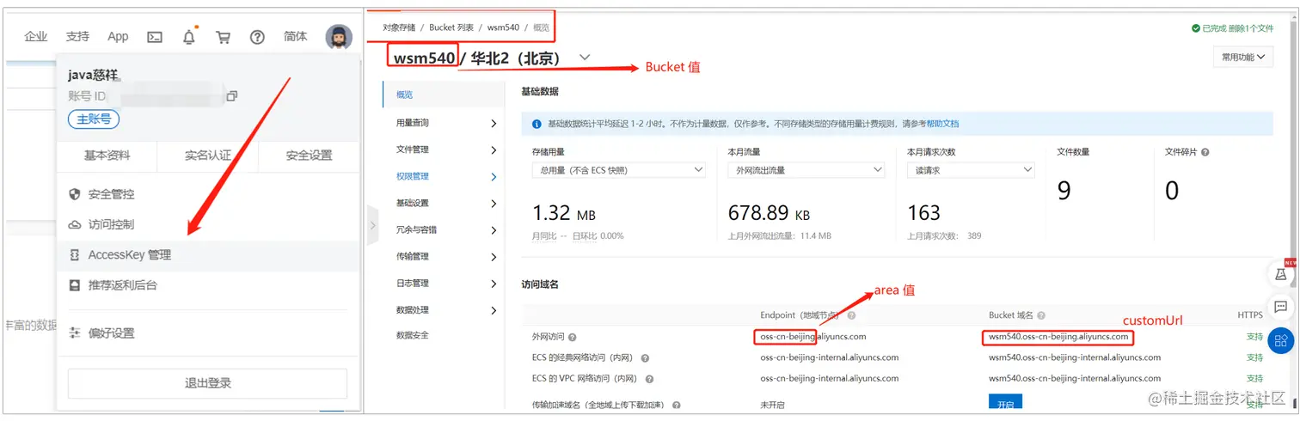This screenshot has width=1300, height=421.
Task: Open the 总用量 (不含 ECS 快照) dropdown
Action: tap(618, 170)
